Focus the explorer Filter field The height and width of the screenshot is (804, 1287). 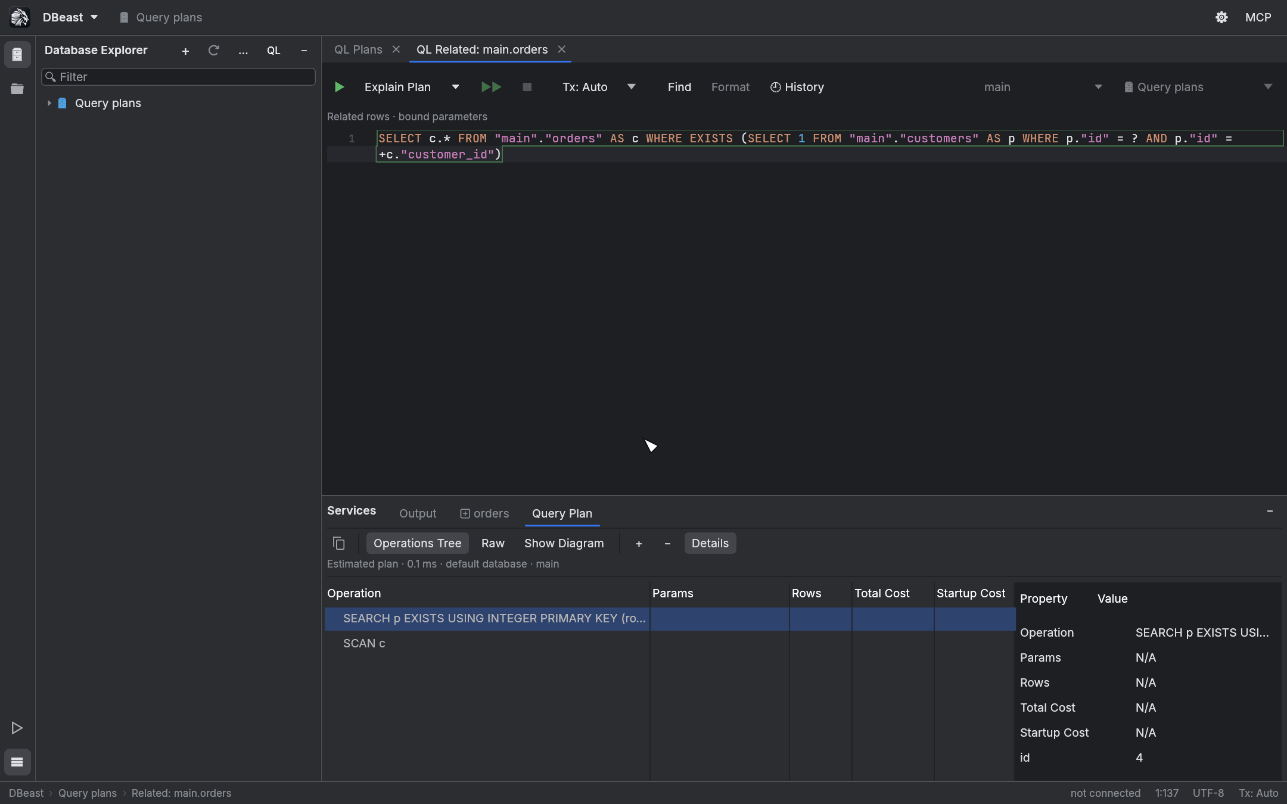(178, 77)
